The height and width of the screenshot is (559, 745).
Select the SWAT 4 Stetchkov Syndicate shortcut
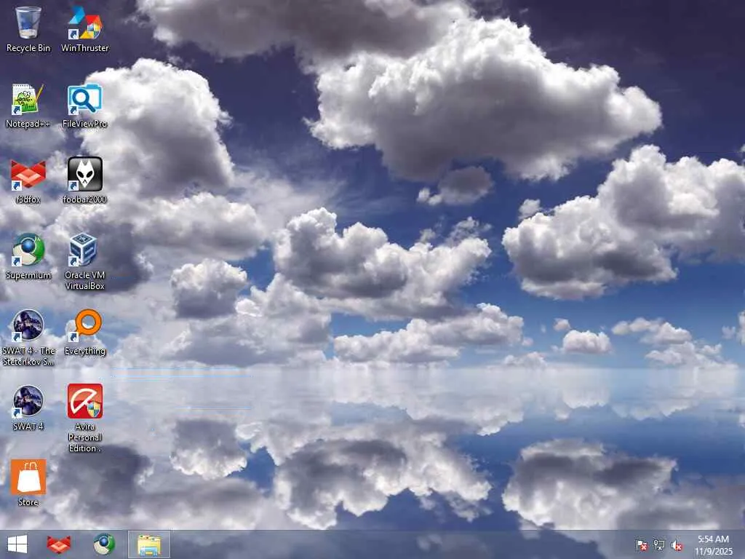tap(28, 338)
